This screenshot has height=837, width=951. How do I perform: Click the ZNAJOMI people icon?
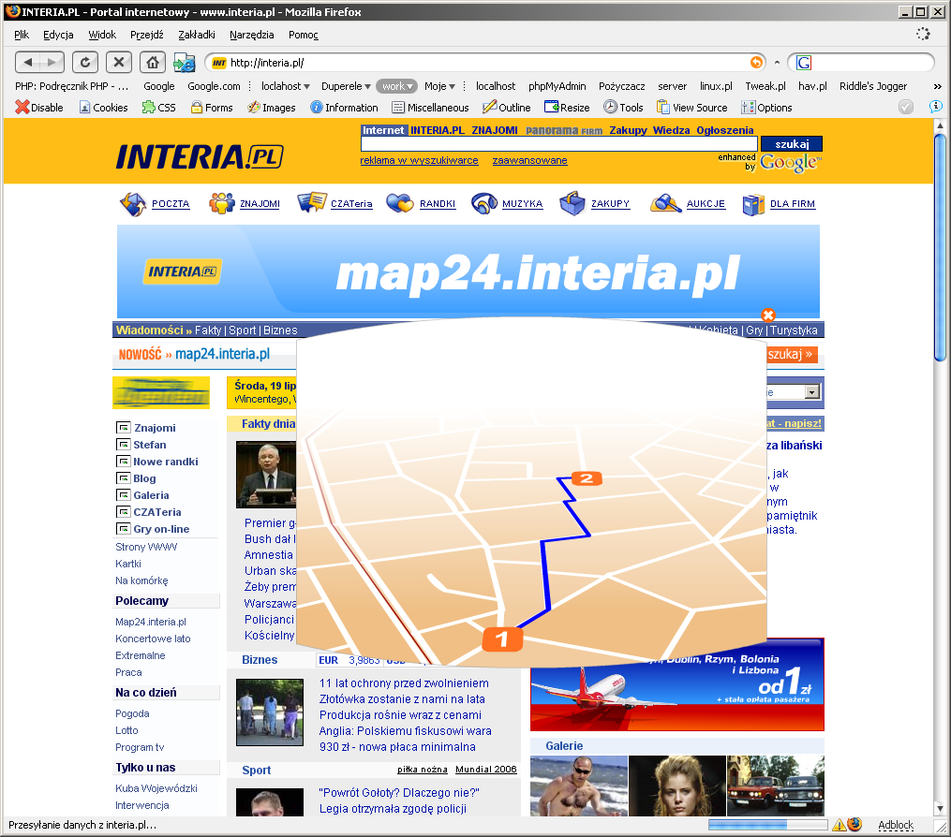tap(221, 204)
